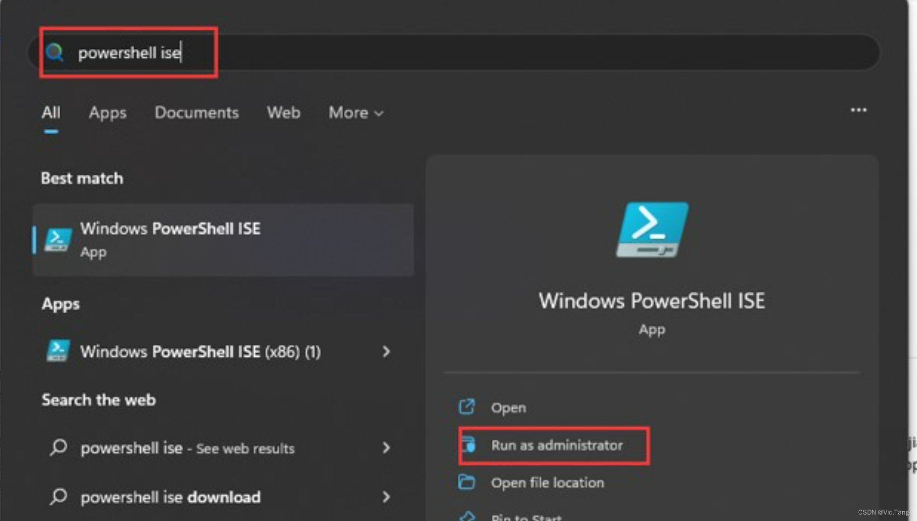Click magnifier icon beside 'powershell ise download'
Viewport: 917px width, 521px height.
pos(58,496)
